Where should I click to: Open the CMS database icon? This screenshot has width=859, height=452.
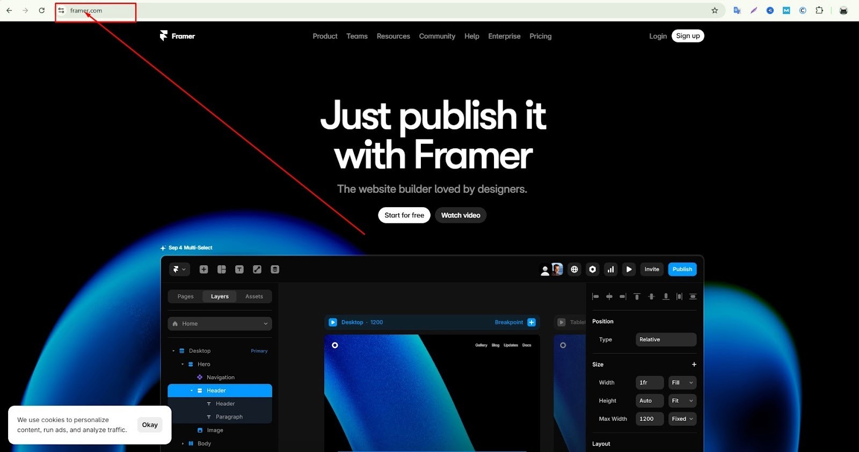275,269
